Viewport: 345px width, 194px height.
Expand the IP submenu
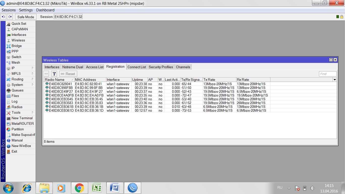click(x=33, y=68)
